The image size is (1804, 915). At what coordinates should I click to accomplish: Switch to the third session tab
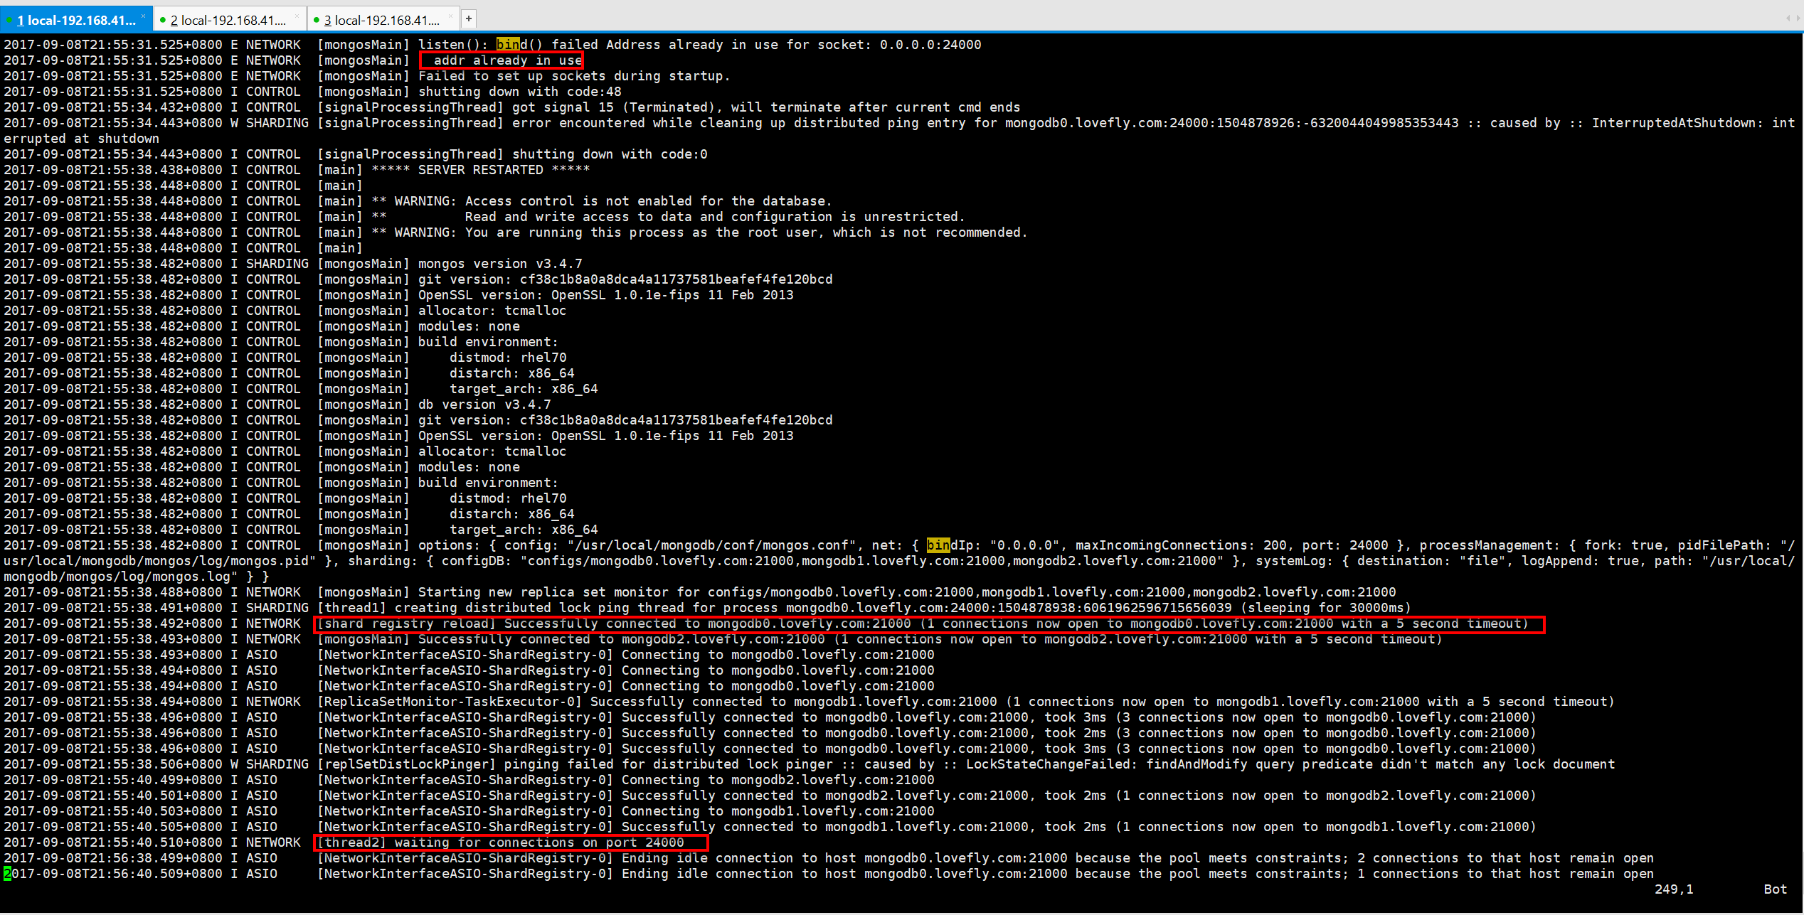click(381, 20)
